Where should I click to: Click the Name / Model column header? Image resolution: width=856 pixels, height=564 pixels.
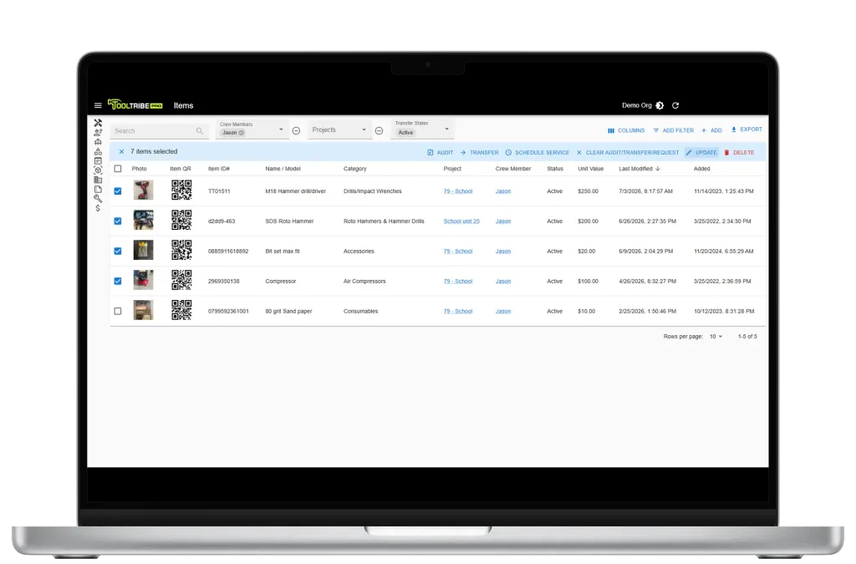pyautogui.click(x=283, y=169)
